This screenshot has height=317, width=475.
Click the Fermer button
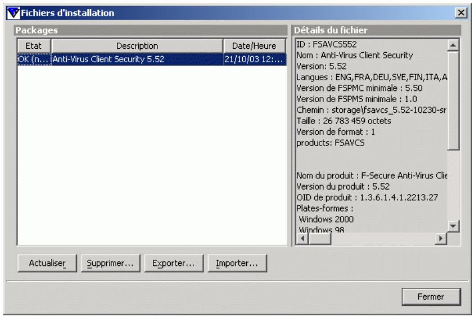click(x=431, y=296)
